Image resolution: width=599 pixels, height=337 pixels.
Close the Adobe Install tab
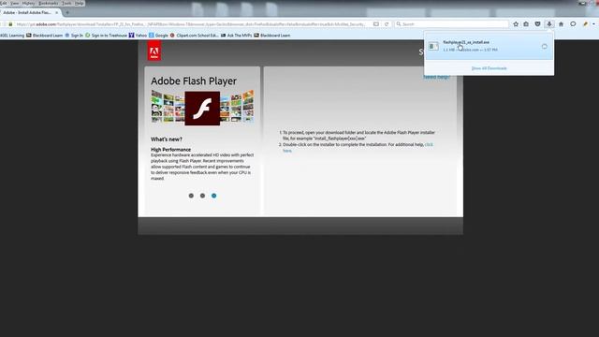click(x=56, y=12)
